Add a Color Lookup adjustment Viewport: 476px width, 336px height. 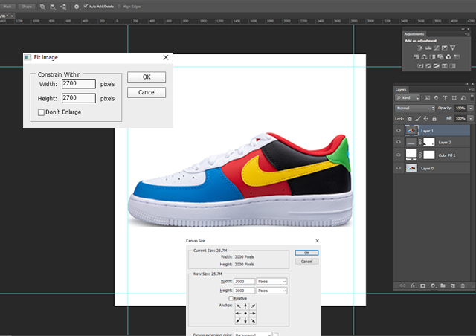pyautogui.click(x=457, y=57)
